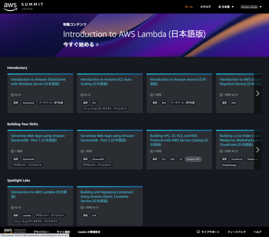The width and height of the screenshot is (269, 237).
Task: Click the Introductory section heading
Action: coord(17,68)
